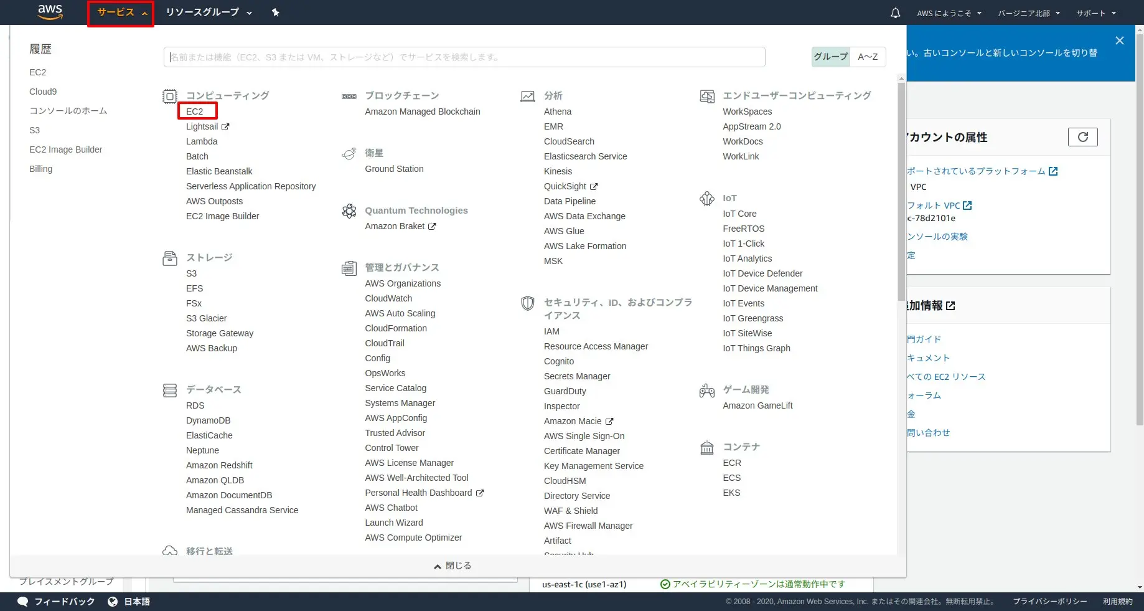Open WorkSpaces service link

coord(747,111)
